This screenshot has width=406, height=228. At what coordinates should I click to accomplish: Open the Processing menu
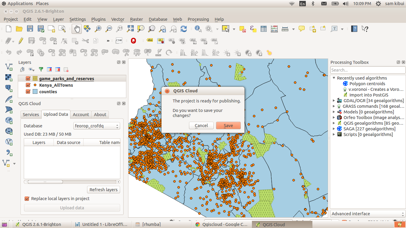(198, 19)
